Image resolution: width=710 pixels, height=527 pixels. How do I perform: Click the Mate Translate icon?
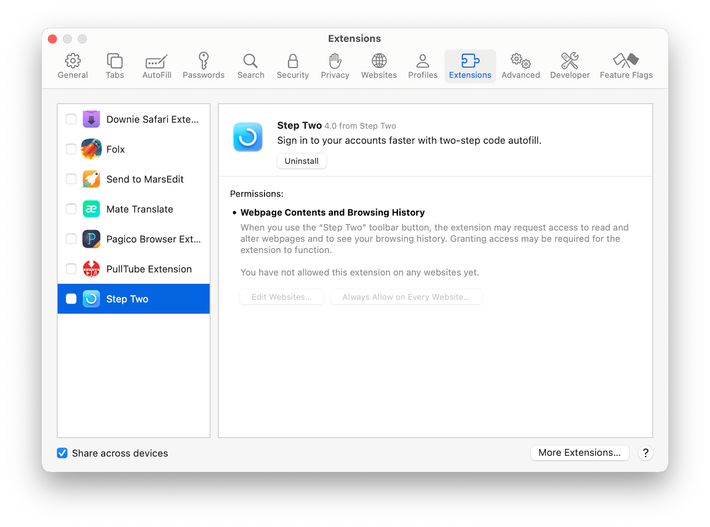pyautogui.click(x=91, y=209)
